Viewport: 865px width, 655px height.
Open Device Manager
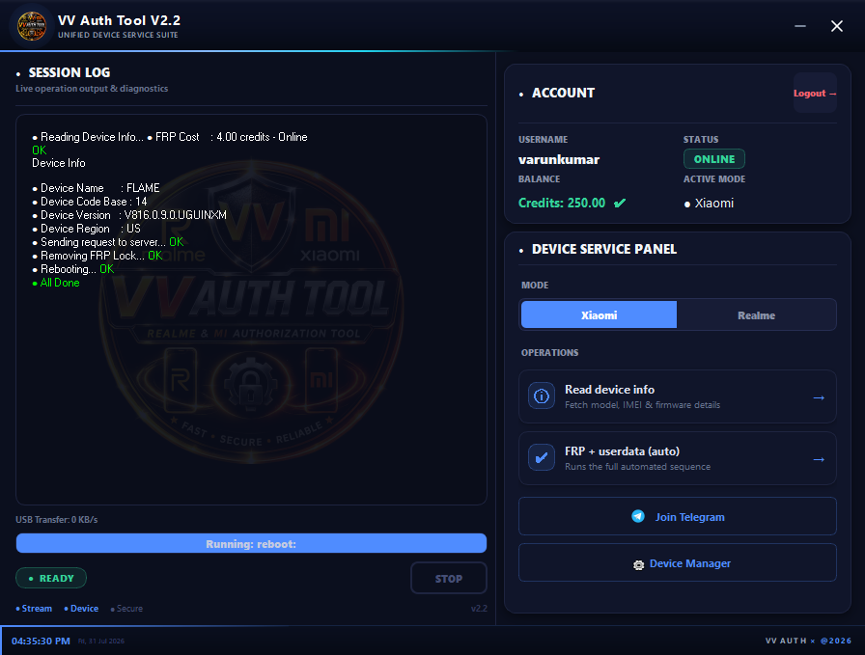[x=678, y=563]
